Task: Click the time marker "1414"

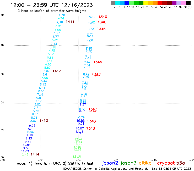Action: [35, 154]
